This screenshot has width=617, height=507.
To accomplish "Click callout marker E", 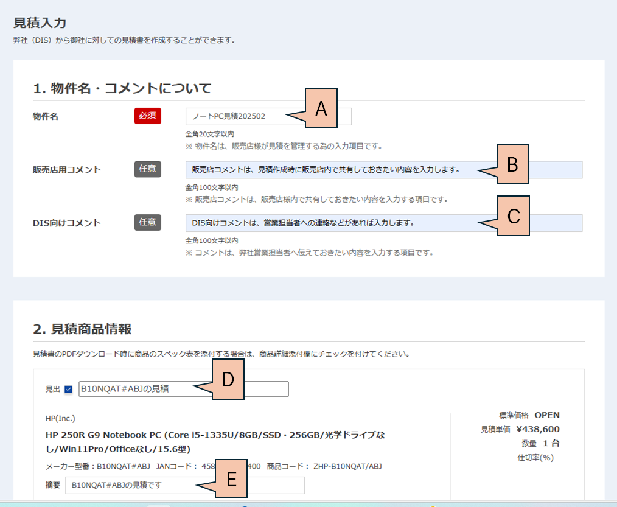I will (231, 480).
